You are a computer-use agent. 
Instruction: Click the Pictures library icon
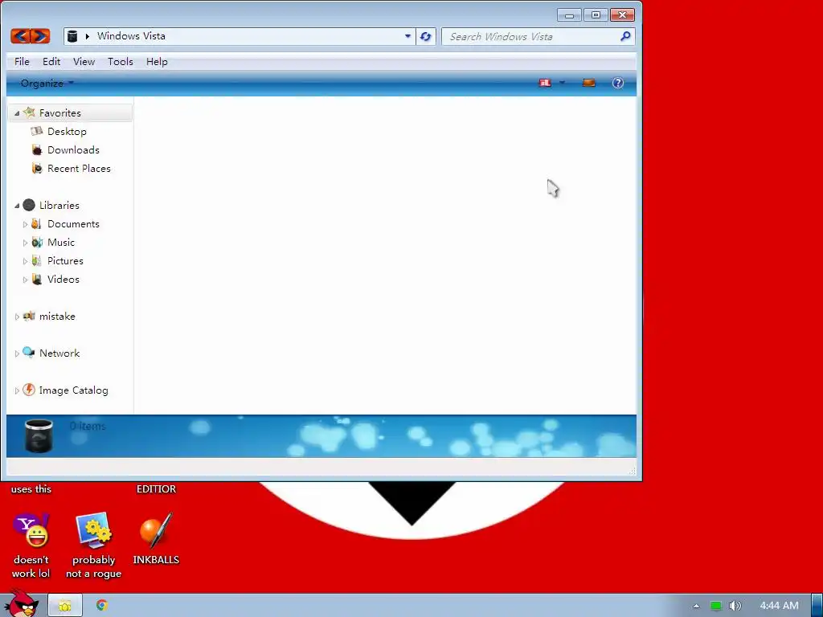[x=37, y=261]
